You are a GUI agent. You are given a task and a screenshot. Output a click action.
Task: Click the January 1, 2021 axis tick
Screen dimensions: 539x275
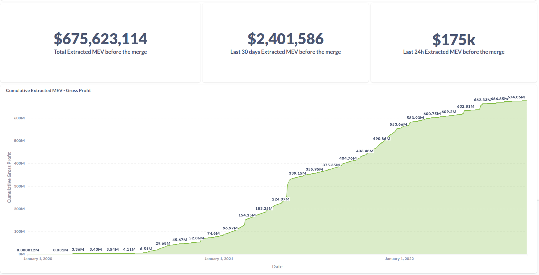tap(219, 259)
